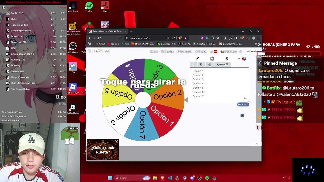Open the browser hamburger menu
The image size is (324, 182).
click(x=258, y=38)
